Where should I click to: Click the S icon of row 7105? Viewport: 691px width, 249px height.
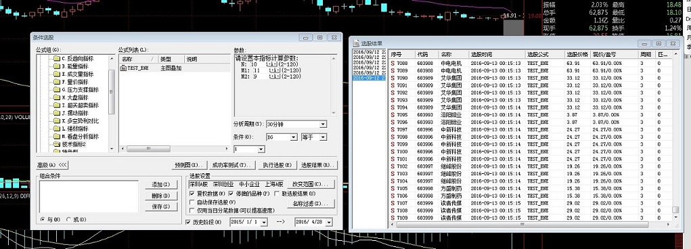[393, 189]
